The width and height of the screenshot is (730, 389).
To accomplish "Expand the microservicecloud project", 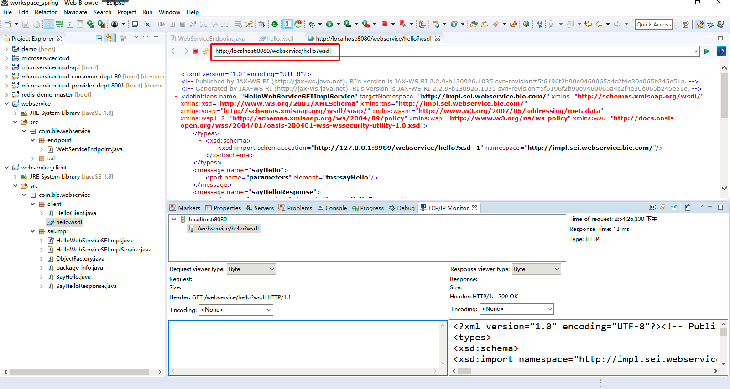I will coord(6,58).
